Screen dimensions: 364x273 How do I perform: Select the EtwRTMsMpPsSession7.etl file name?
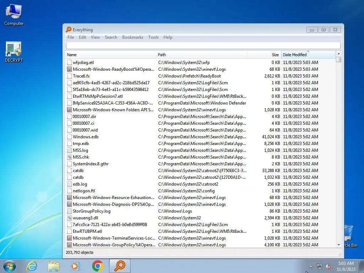pos(97,96)
